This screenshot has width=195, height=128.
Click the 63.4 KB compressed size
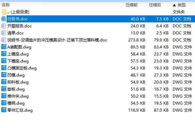pyautogui.click(x=161, y=47)
